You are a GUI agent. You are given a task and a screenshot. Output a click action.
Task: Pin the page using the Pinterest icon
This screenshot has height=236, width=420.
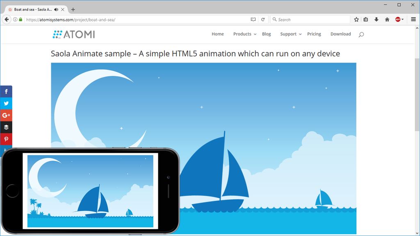tap(6, 139)
